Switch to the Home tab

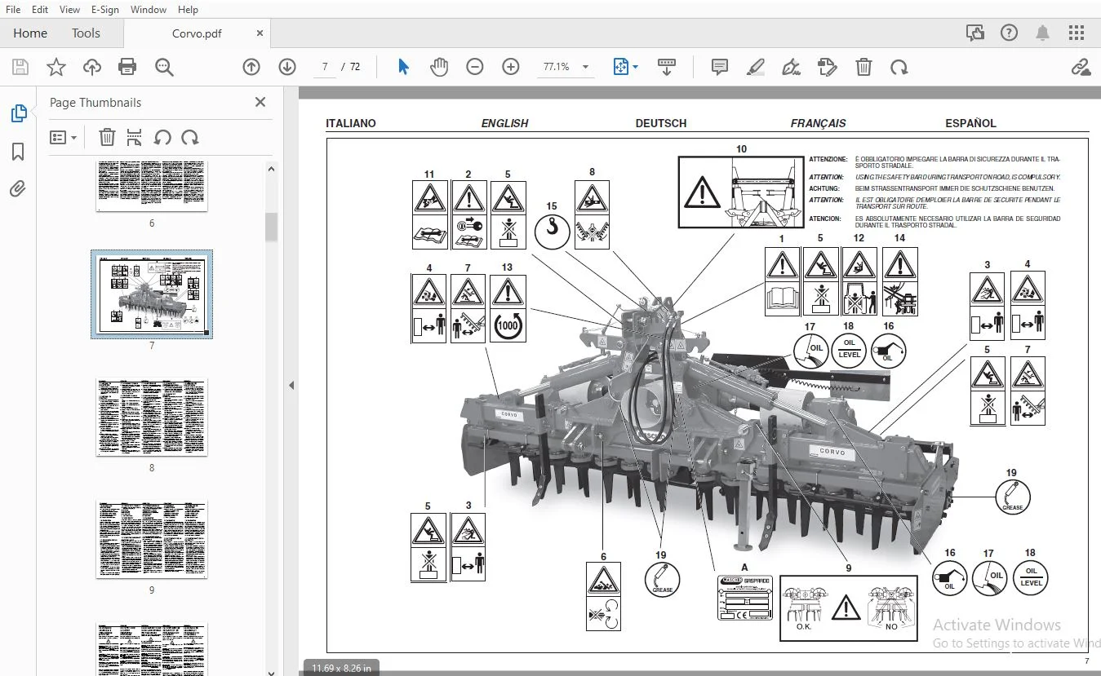pyautogui.click(x=30, y=33)
